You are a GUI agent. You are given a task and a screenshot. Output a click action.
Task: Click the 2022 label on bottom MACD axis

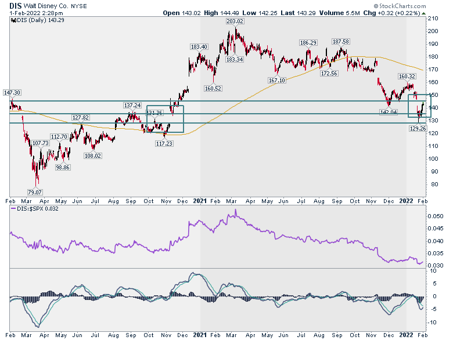[x=406, y=335]
